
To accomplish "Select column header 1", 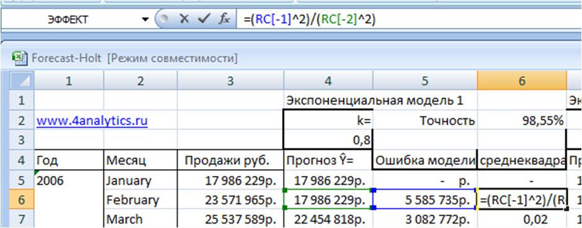I will (x=69, y=81).
